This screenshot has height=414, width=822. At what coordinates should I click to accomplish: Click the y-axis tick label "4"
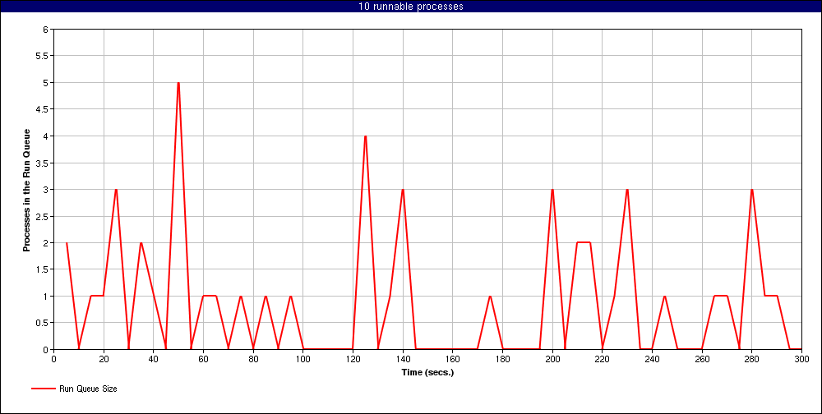[x=46, y=136]
